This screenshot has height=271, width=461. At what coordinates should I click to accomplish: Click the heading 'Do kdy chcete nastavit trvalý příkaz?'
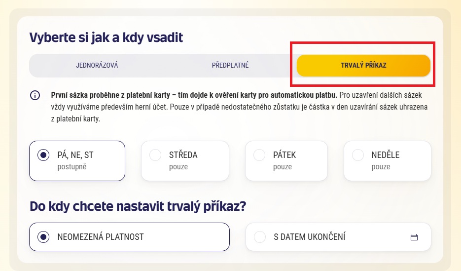click(x=138, y=206)
